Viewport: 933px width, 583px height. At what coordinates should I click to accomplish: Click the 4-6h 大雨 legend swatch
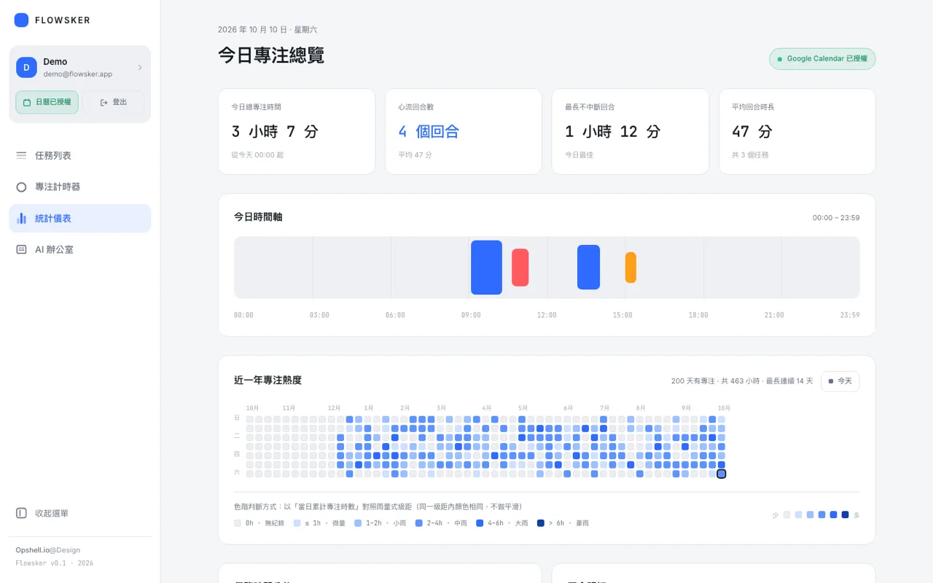[480, 523]
